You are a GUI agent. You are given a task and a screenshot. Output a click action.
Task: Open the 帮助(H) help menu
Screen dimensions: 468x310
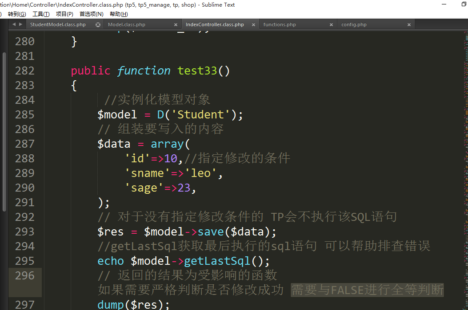(119, 14)
